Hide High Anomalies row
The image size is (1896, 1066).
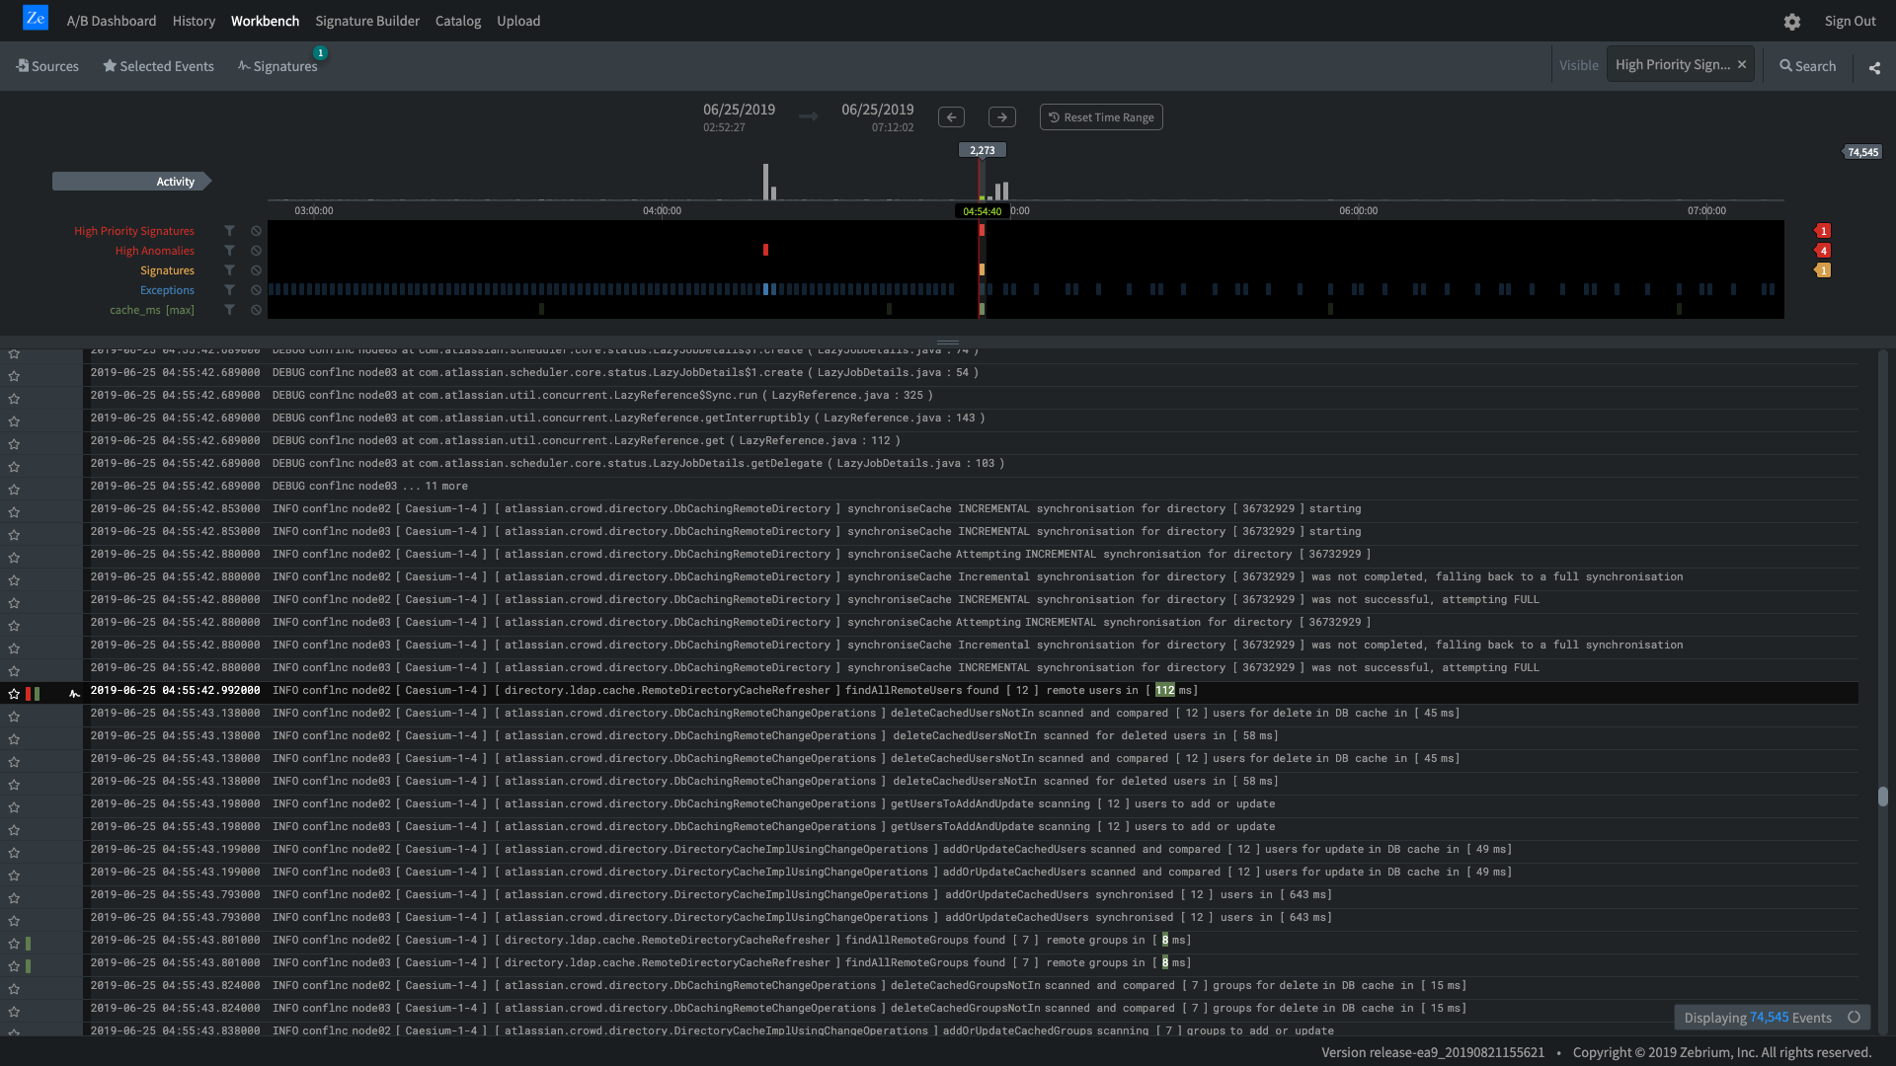point(256,251)
